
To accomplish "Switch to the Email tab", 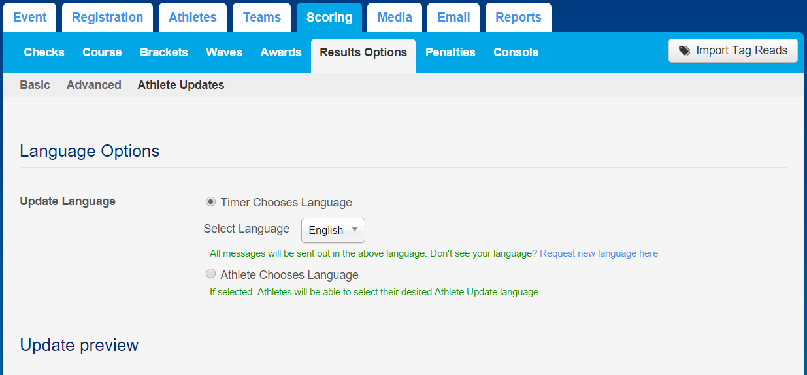I will tap(454, 18).
